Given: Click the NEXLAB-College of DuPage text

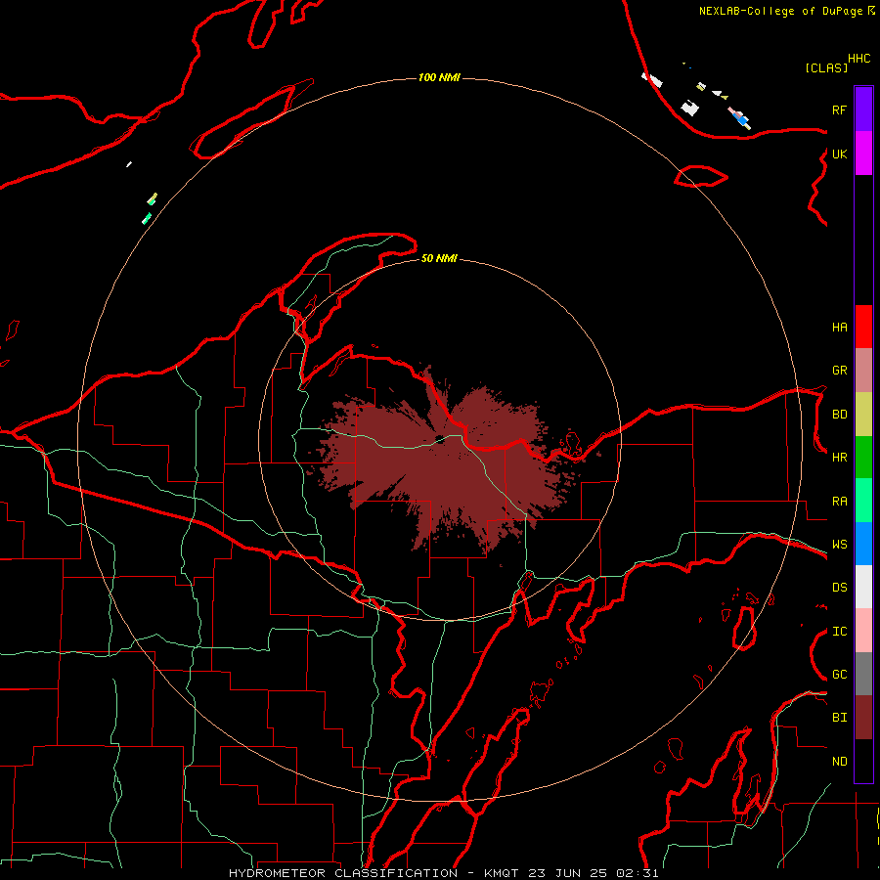Looking at the screenshot, I should pos(781,11).
